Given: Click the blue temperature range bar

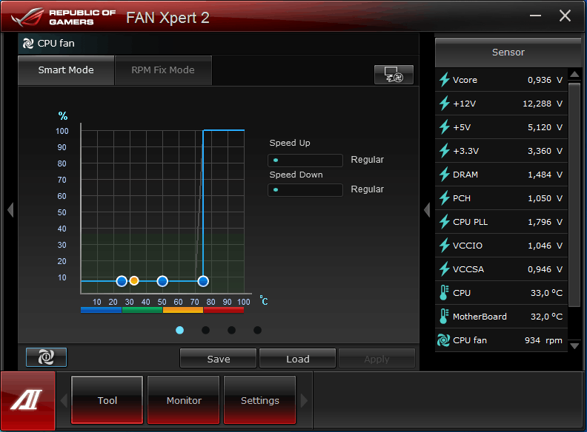Looking at the screenshot, I should (101, 310).
